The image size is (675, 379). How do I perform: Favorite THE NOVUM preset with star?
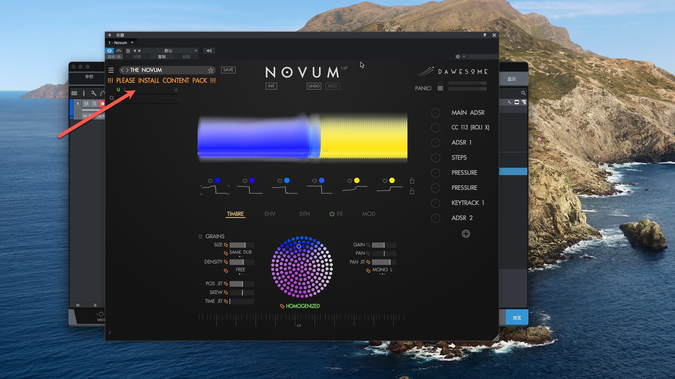[211, 70]
